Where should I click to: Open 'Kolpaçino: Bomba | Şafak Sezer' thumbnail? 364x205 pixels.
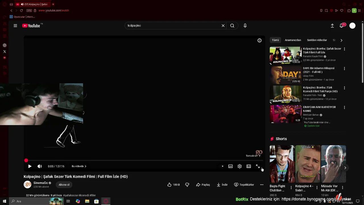[286, 56]
